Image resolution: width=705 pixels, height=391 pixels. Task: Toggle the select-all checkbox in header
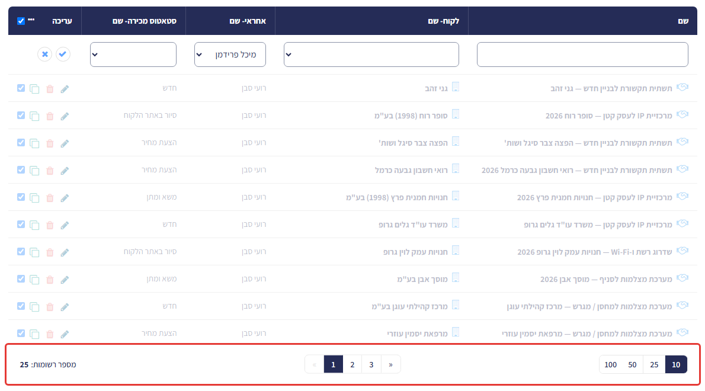click(21, 21)
